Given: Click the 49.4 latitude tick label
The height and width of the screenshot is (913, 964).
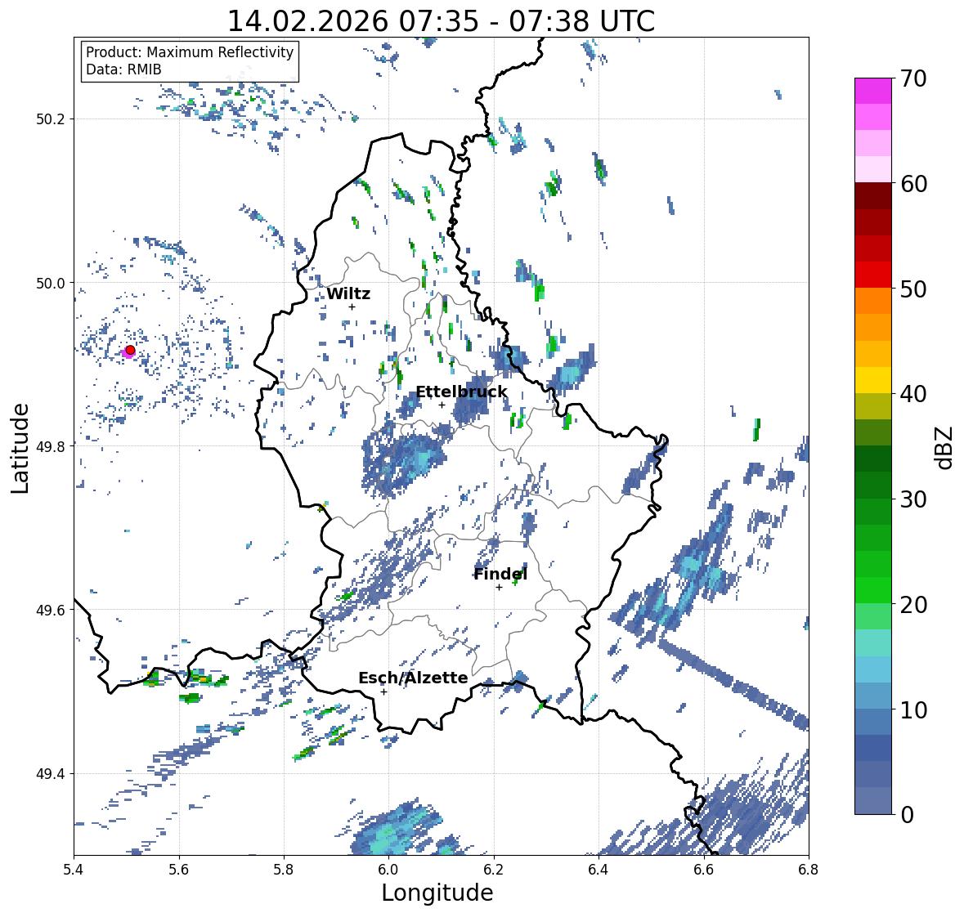Looking at the screenshot, I should pos(51,774).
